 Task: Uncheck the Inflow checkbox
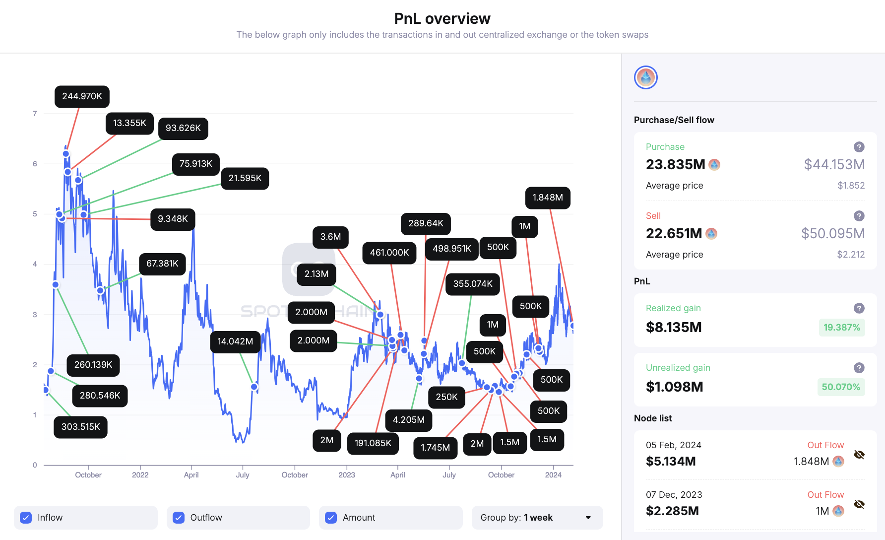pyautogui.click(x=26, y=518)
